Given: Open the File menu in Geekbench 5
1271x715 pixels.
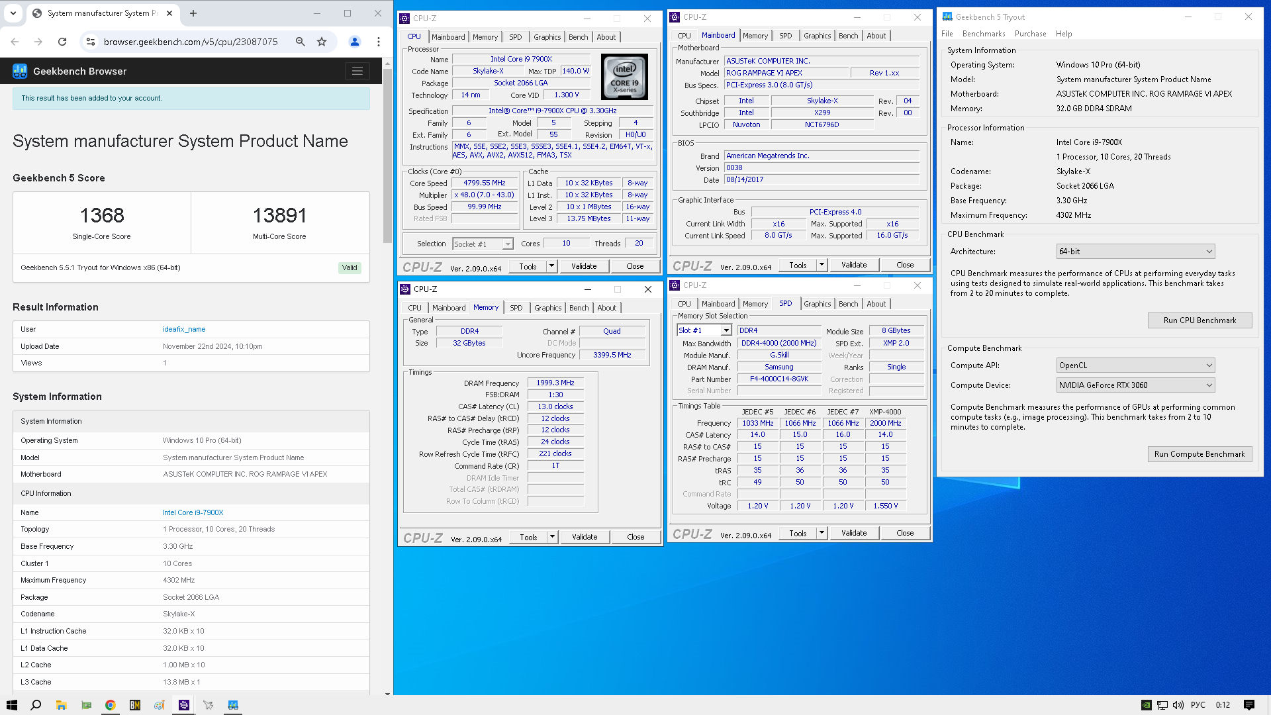Looking at the screenshot, I should click(x=947, y=34).
